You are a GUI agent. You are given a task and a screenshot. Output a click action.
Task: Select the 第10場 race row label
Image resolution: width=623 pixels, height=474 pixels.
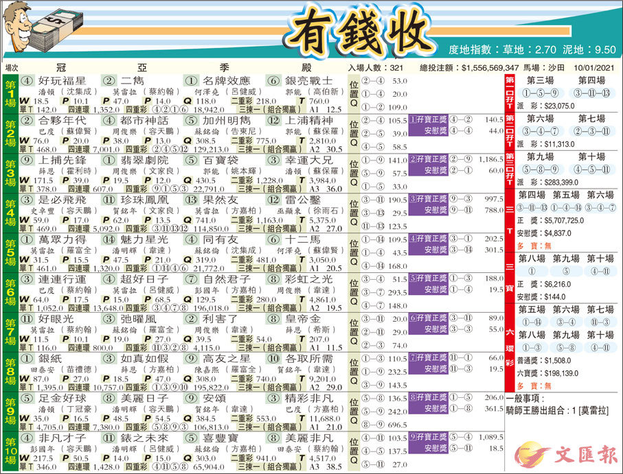tap(10, 451)
